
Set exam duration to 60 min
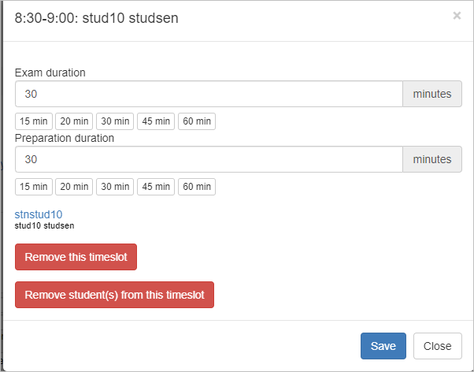197,121
